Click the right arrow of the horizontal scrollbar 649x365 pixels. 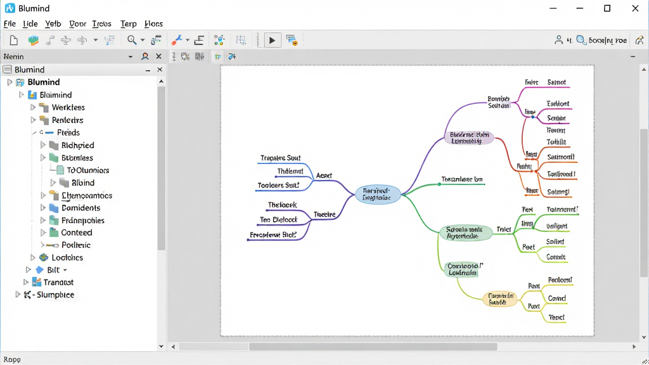point(634,347)
